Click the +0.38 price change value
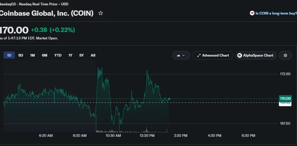This screenshot has height=146, width=297. pyautogui.click(x=39, y=30)
